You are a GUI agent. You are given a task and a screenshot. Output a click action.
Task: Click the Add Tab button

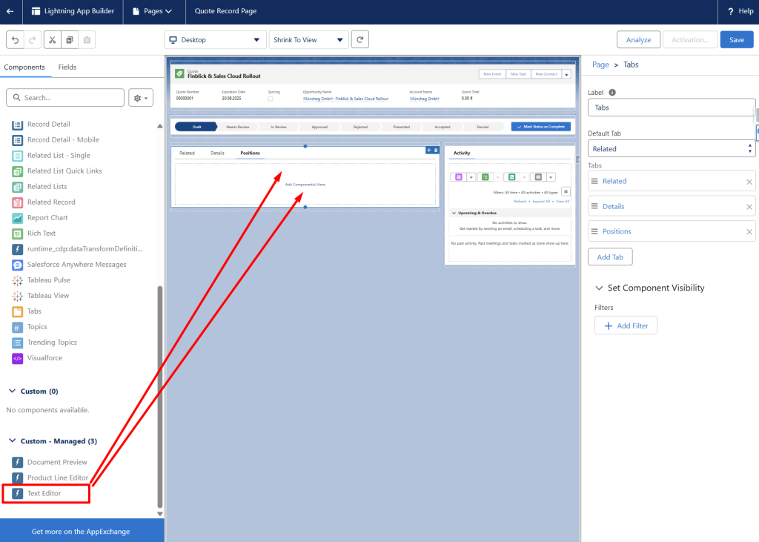[x=609, y=257]
